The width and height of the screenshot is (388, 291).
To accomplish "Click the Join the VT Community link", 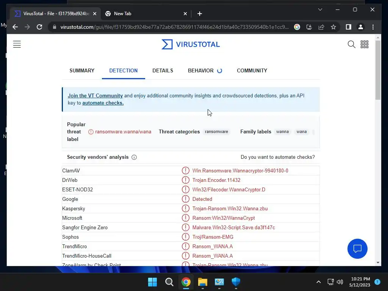I will (95, 96).
